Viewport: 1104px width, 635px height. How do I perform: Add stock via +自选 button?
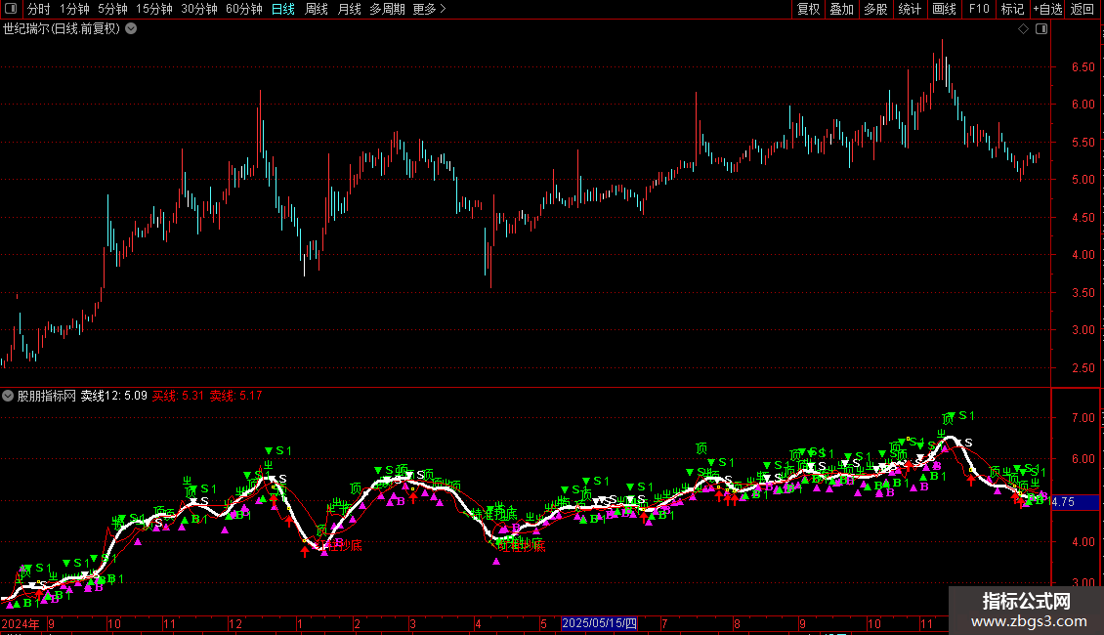[1047, 9]
